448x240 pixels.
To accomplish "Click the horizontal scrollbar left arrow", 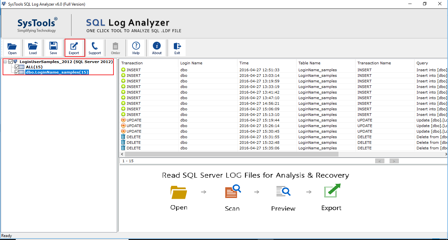I will (x=122, y=154).
